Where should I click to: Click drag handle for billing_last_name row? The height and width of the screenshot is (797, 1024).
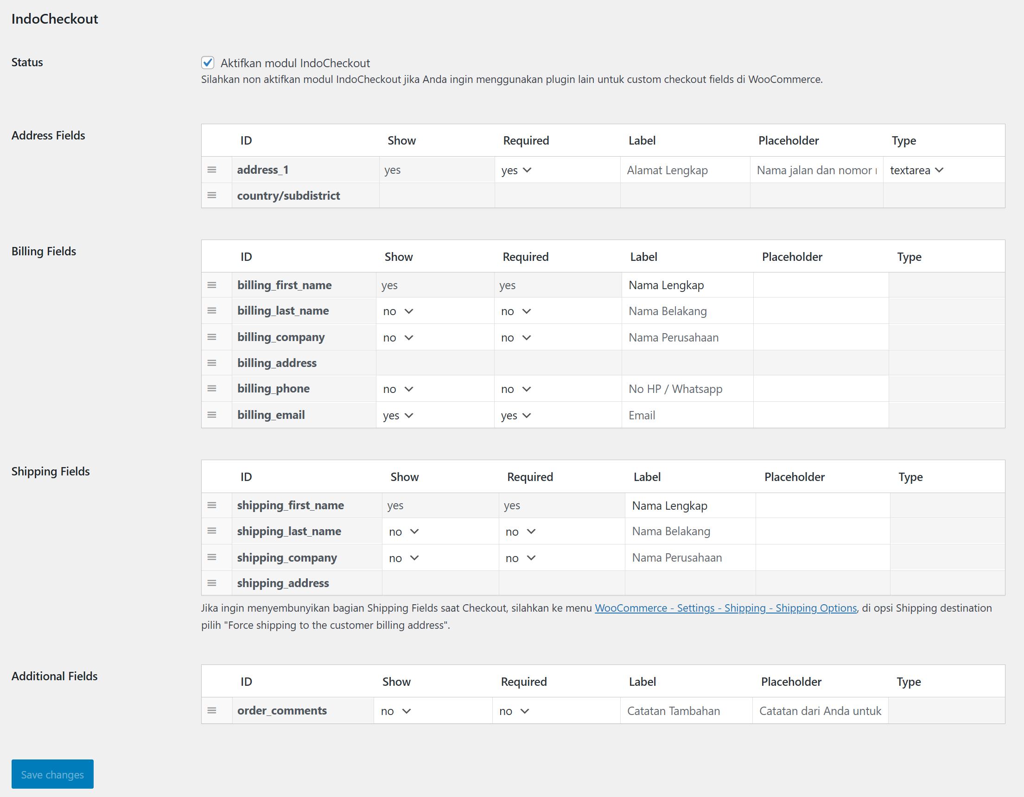tap(212, 310)
